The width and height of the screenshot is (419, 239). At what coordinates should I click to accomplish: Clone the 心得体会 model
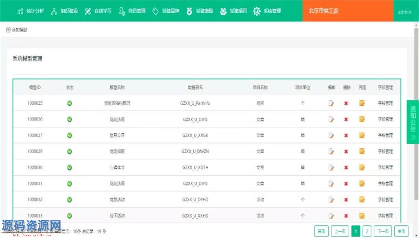tap(362, 167)
